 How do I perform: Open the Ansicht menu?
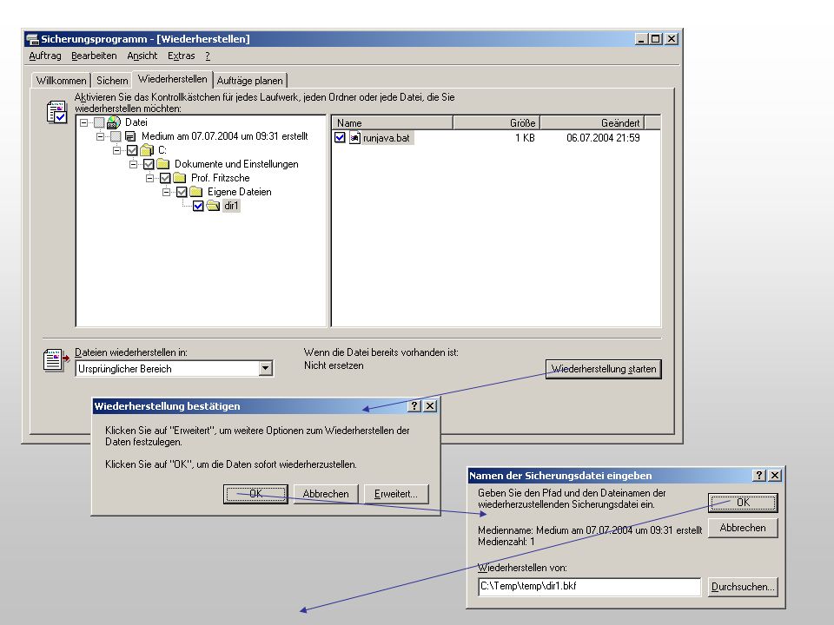point(142,56)
